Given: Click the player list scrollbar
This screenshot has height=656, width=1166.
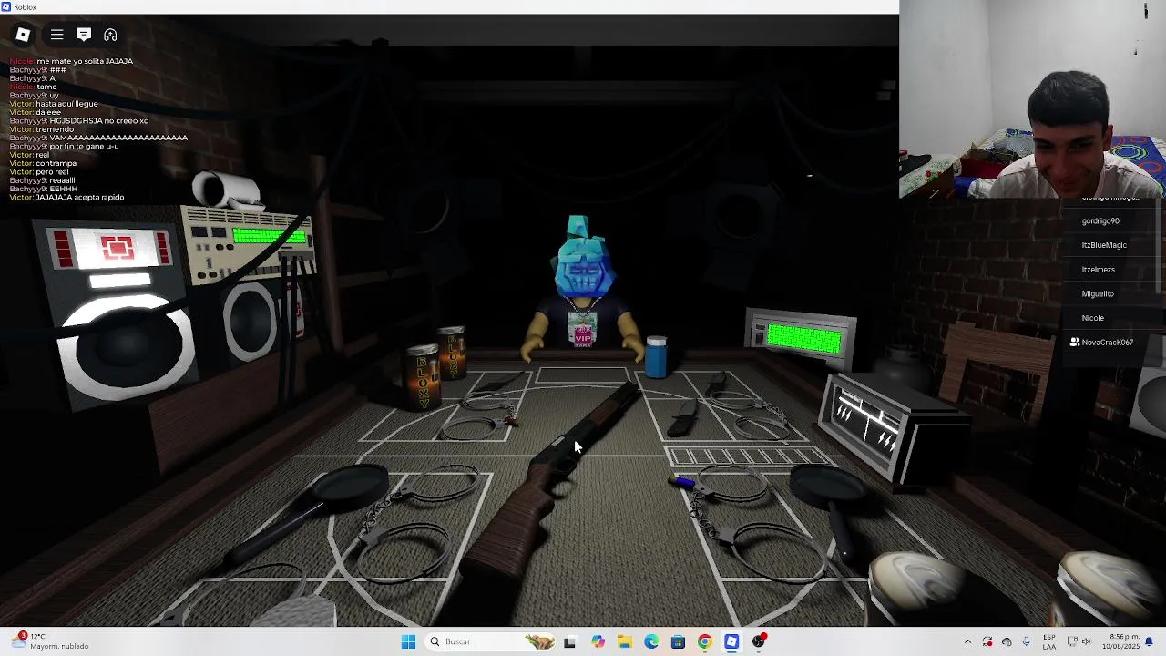Looking at the screenshot, I should 1159,246.
